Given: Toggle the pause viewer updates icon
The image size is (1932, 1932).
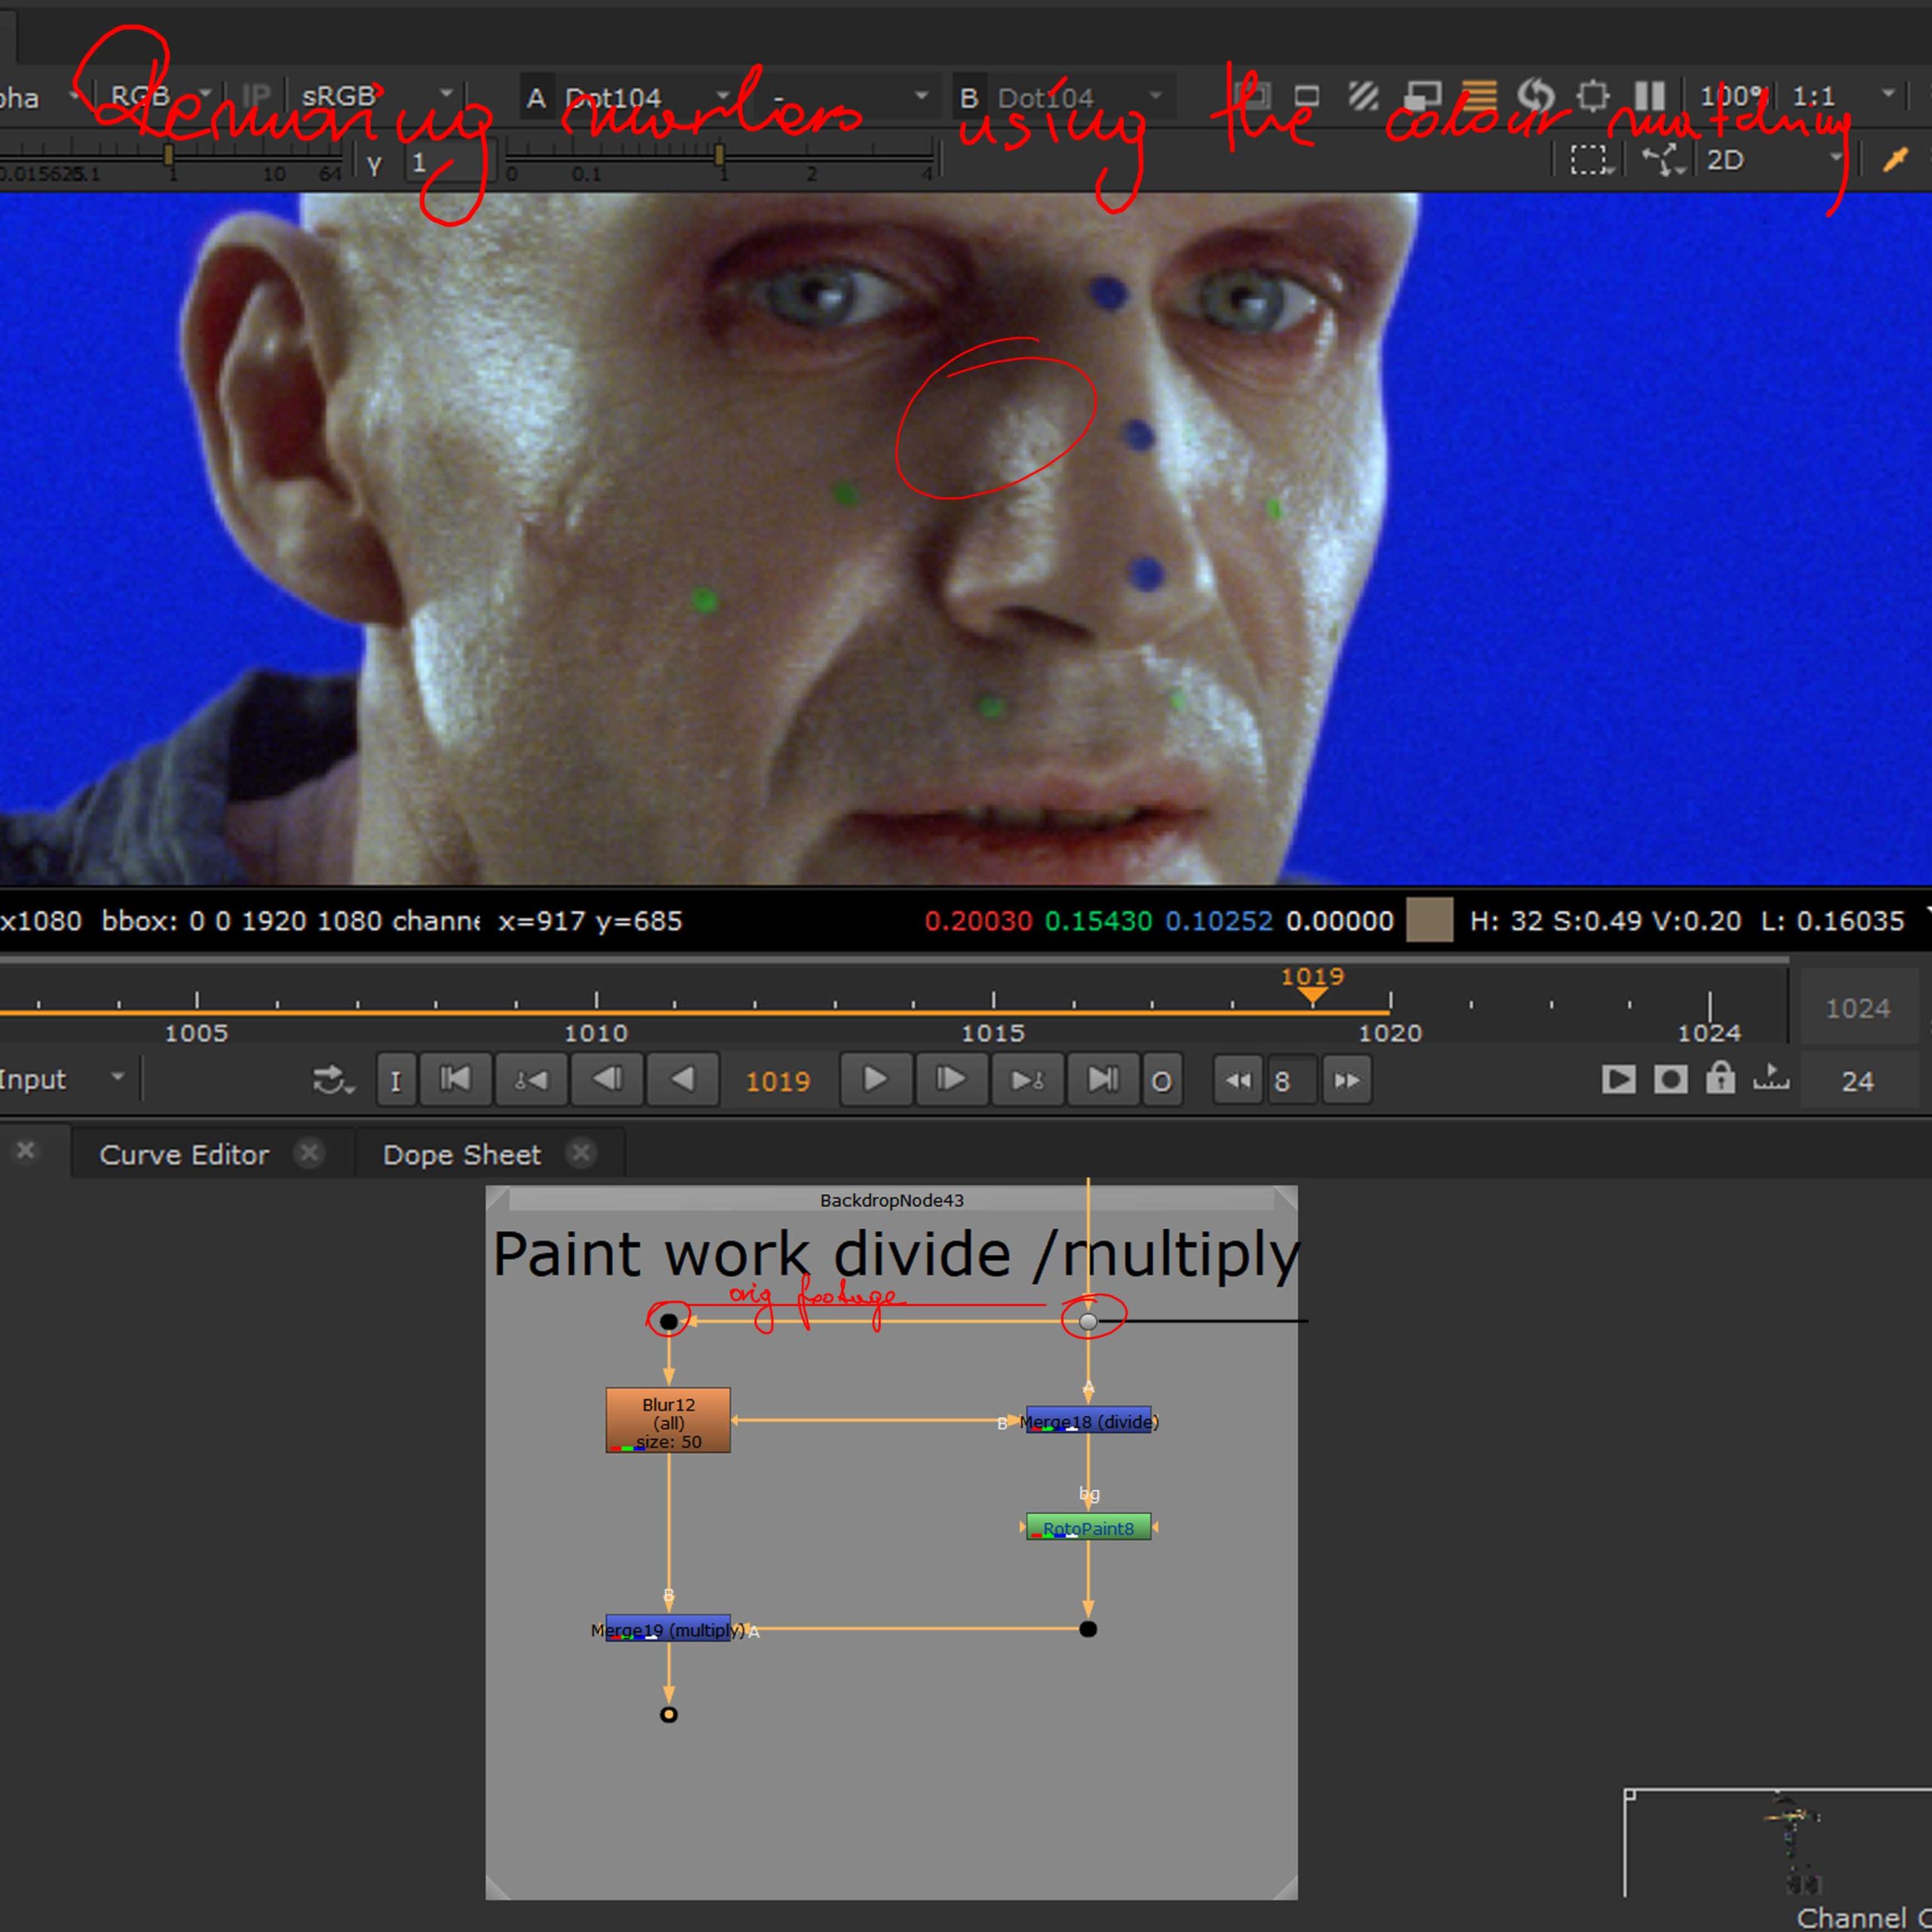Looking at the screenshot, I should (x=1649, y=96).
